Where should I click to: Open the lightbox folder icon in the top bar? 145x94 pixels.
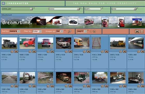click(x=137, y=32)
